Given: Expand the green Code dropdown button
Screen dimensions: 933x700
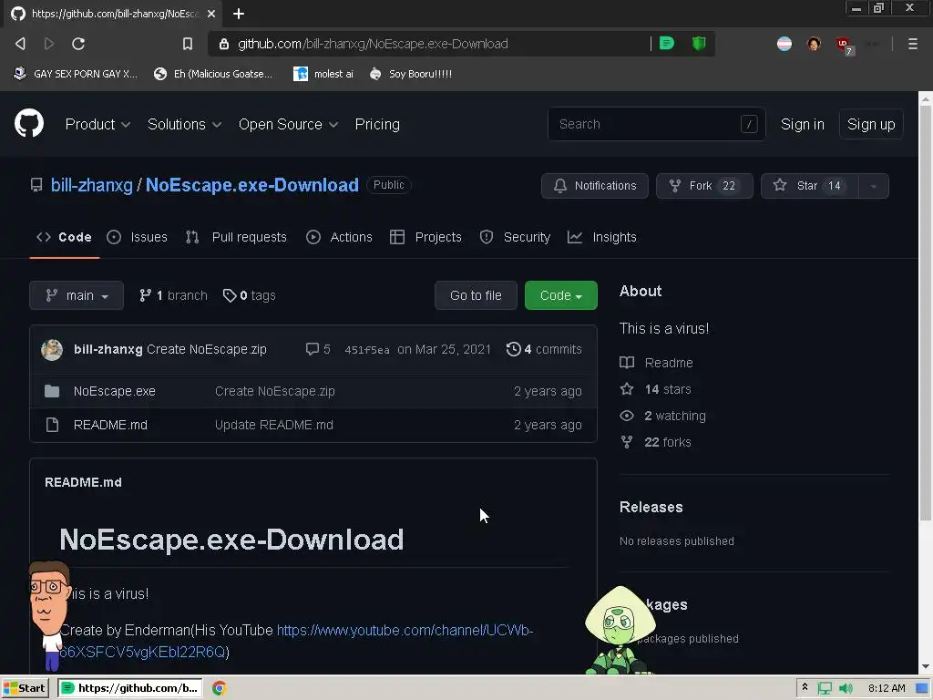Looking at the screenshot, I should pyautogui.click(x=561, y=295).
